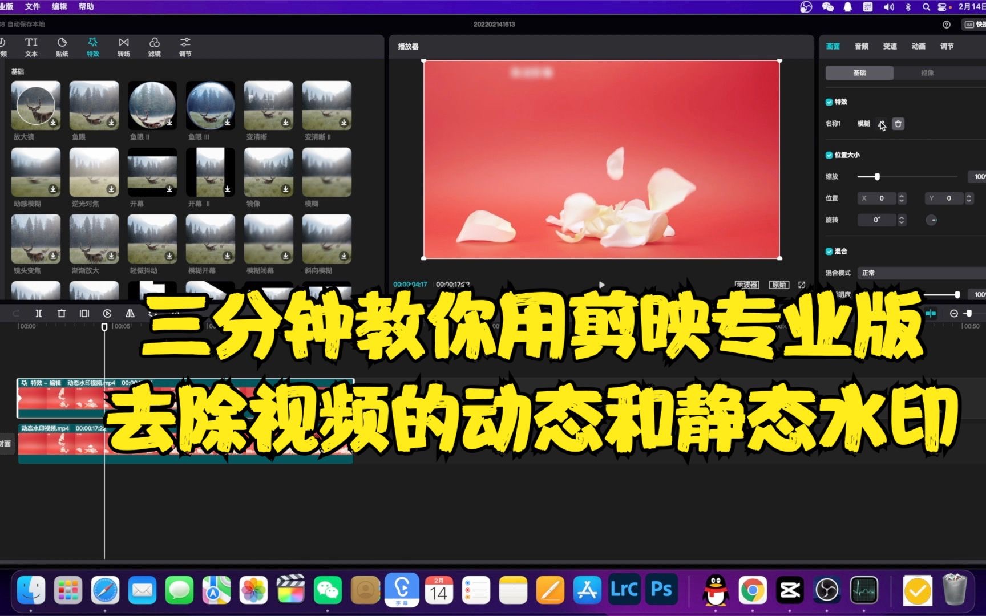Click the redo arrow in timeline toolbar
The image size is (986, 616).
click(x=16, y=313)
